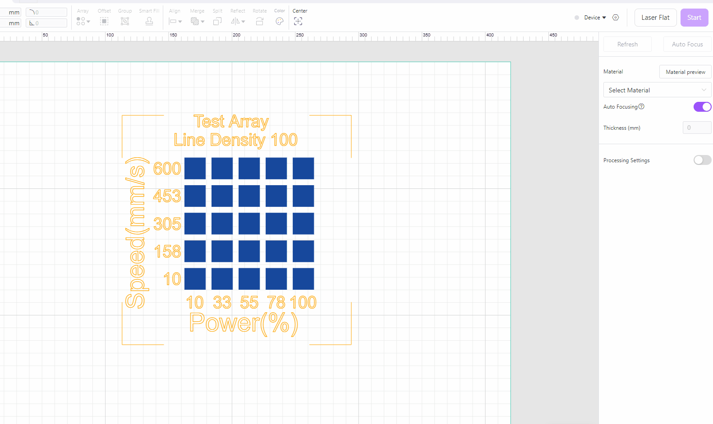The width and height of the screenshot is (713, 424).
Task: Open Material preview
Action: [x=685, y=72]
